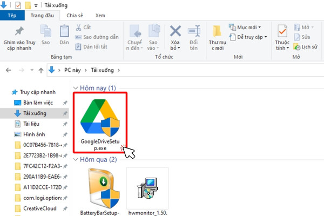Open the 7FC42C12-F2A3 folder in sidebar
The width and height of the screenshot is (324, 216).
[39, 166]
